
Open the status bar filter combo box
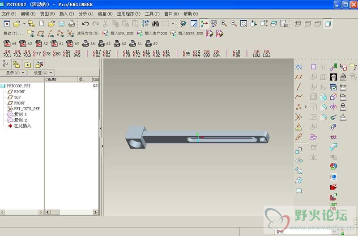pos(306,232)
